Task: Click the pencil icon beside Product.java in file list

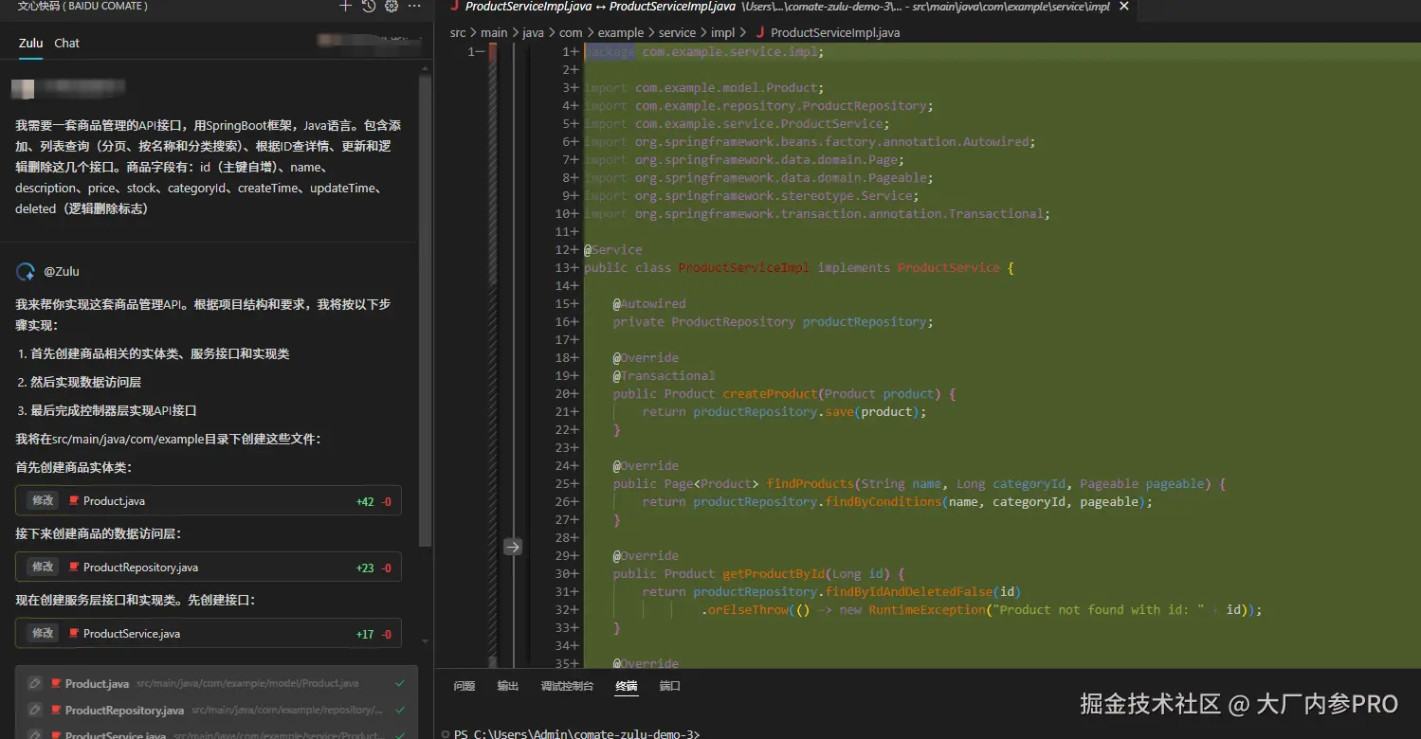Action: [34, 683]
